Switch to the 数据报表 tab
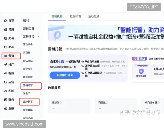The height and width of the screenshot is (131, 164). point(75,16)
